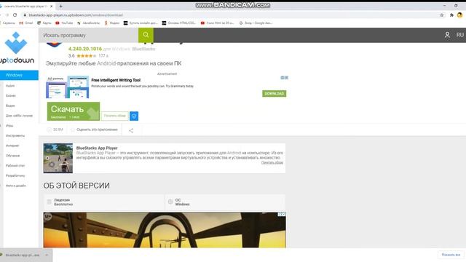466x262 pixels.
Task: Open the 'Купить онлайн' bookmark
Action: pyautogui.click(x=141, y=23)
